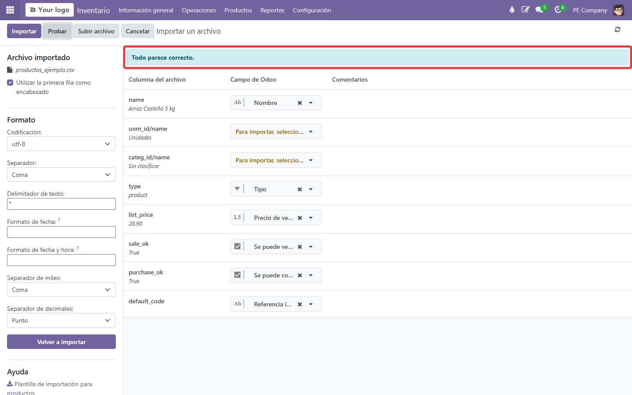Focus the Formato de fecha input field
The width and height of the screenshot is (632, 395).
[x=61, y=232]
